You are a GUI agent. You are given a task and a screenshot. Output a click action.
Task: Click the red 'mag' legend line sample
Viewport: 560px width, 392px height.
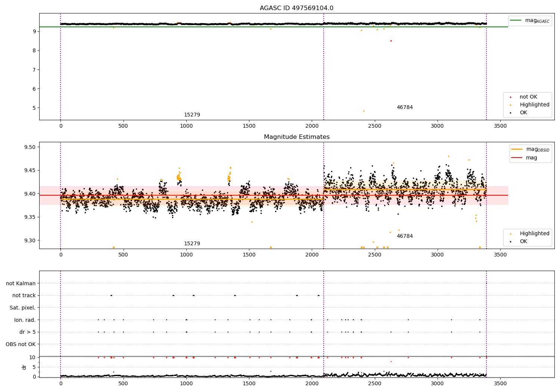[517, 158]
